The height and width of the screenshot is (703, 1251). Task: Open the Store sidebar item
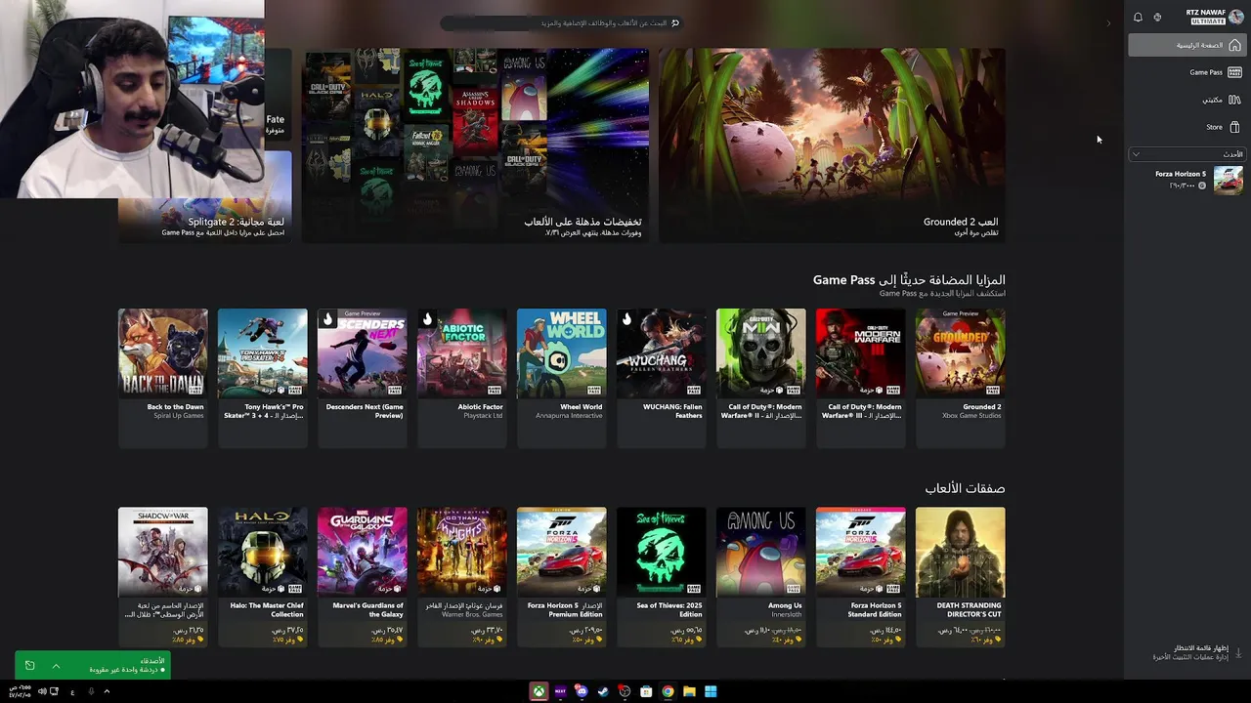(x=1186, y=127)
